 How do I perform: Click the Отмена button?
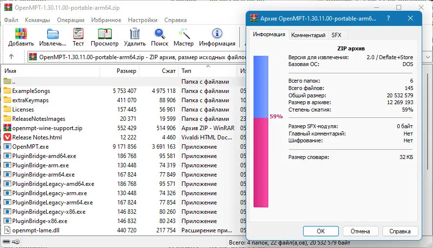tap(360, 231)
